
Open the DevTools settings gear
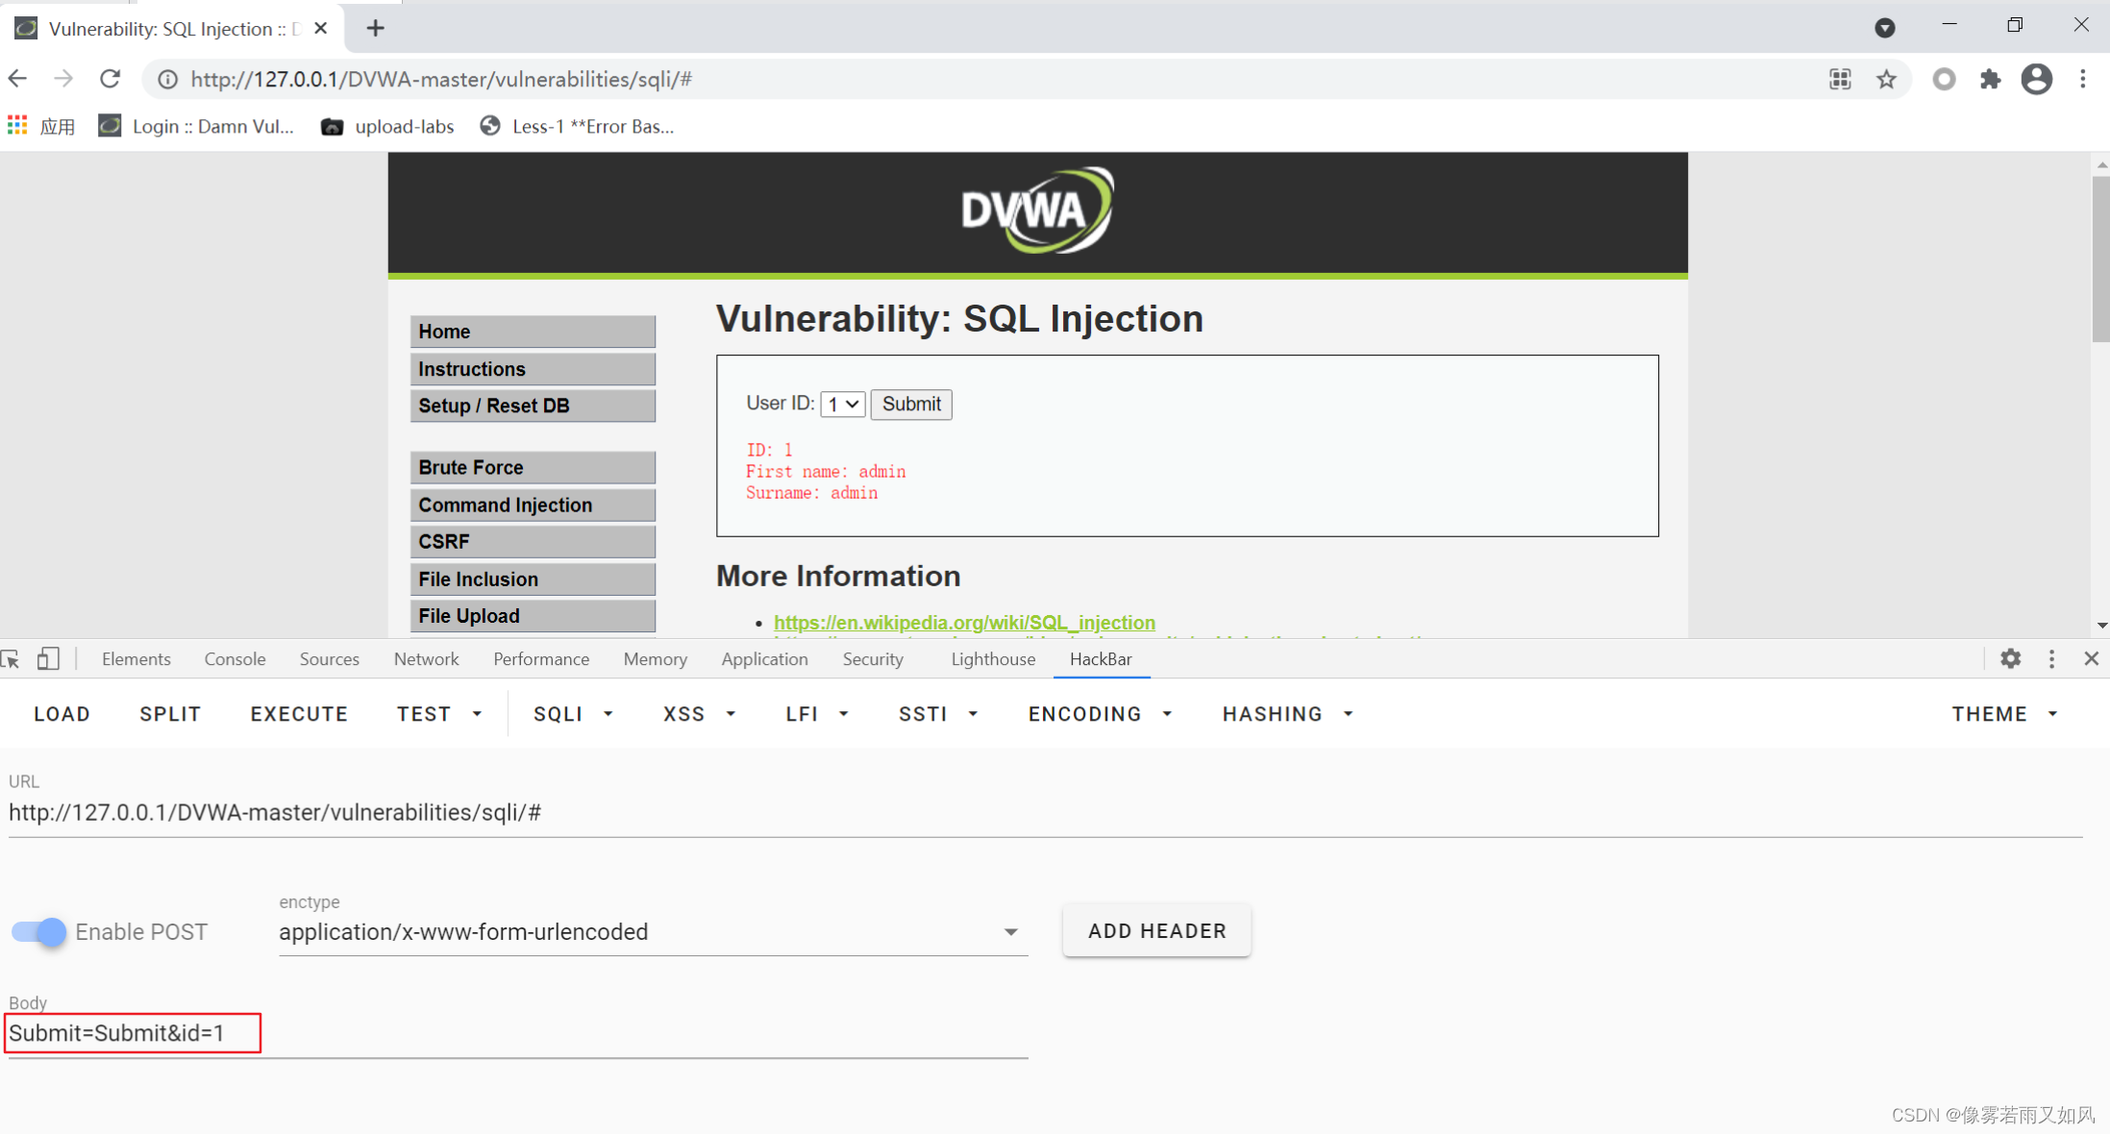[2011, 658]
